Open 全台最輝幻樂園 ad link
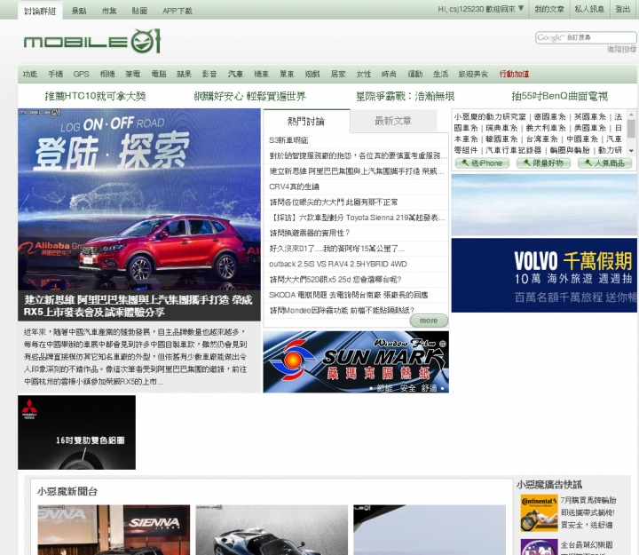This screenshot has width=639, height=555. 588,545
